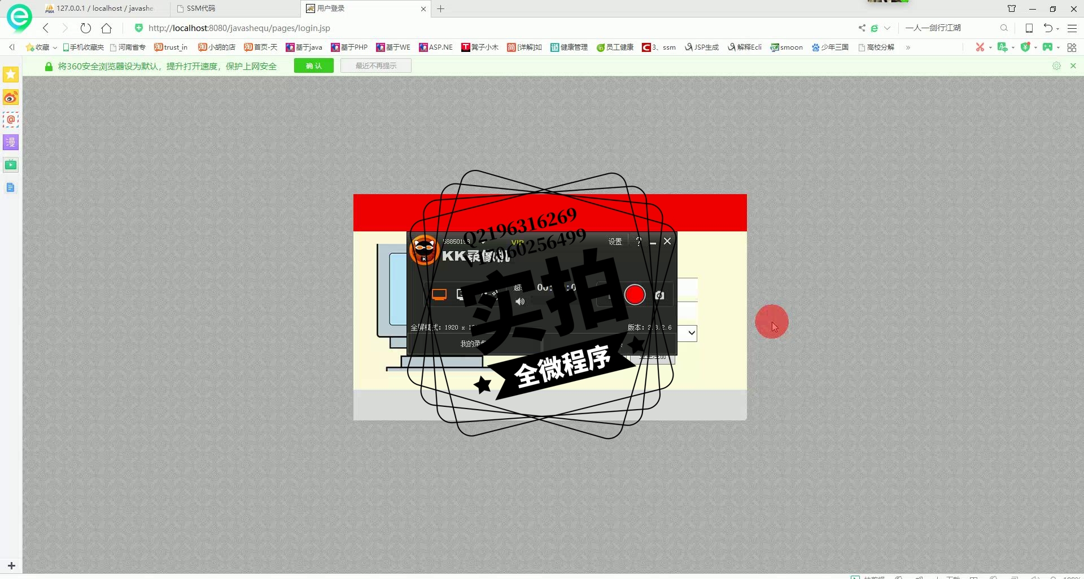Open the sidebar yellow star favorites icon
The image size is (1084, 579).
11,74
